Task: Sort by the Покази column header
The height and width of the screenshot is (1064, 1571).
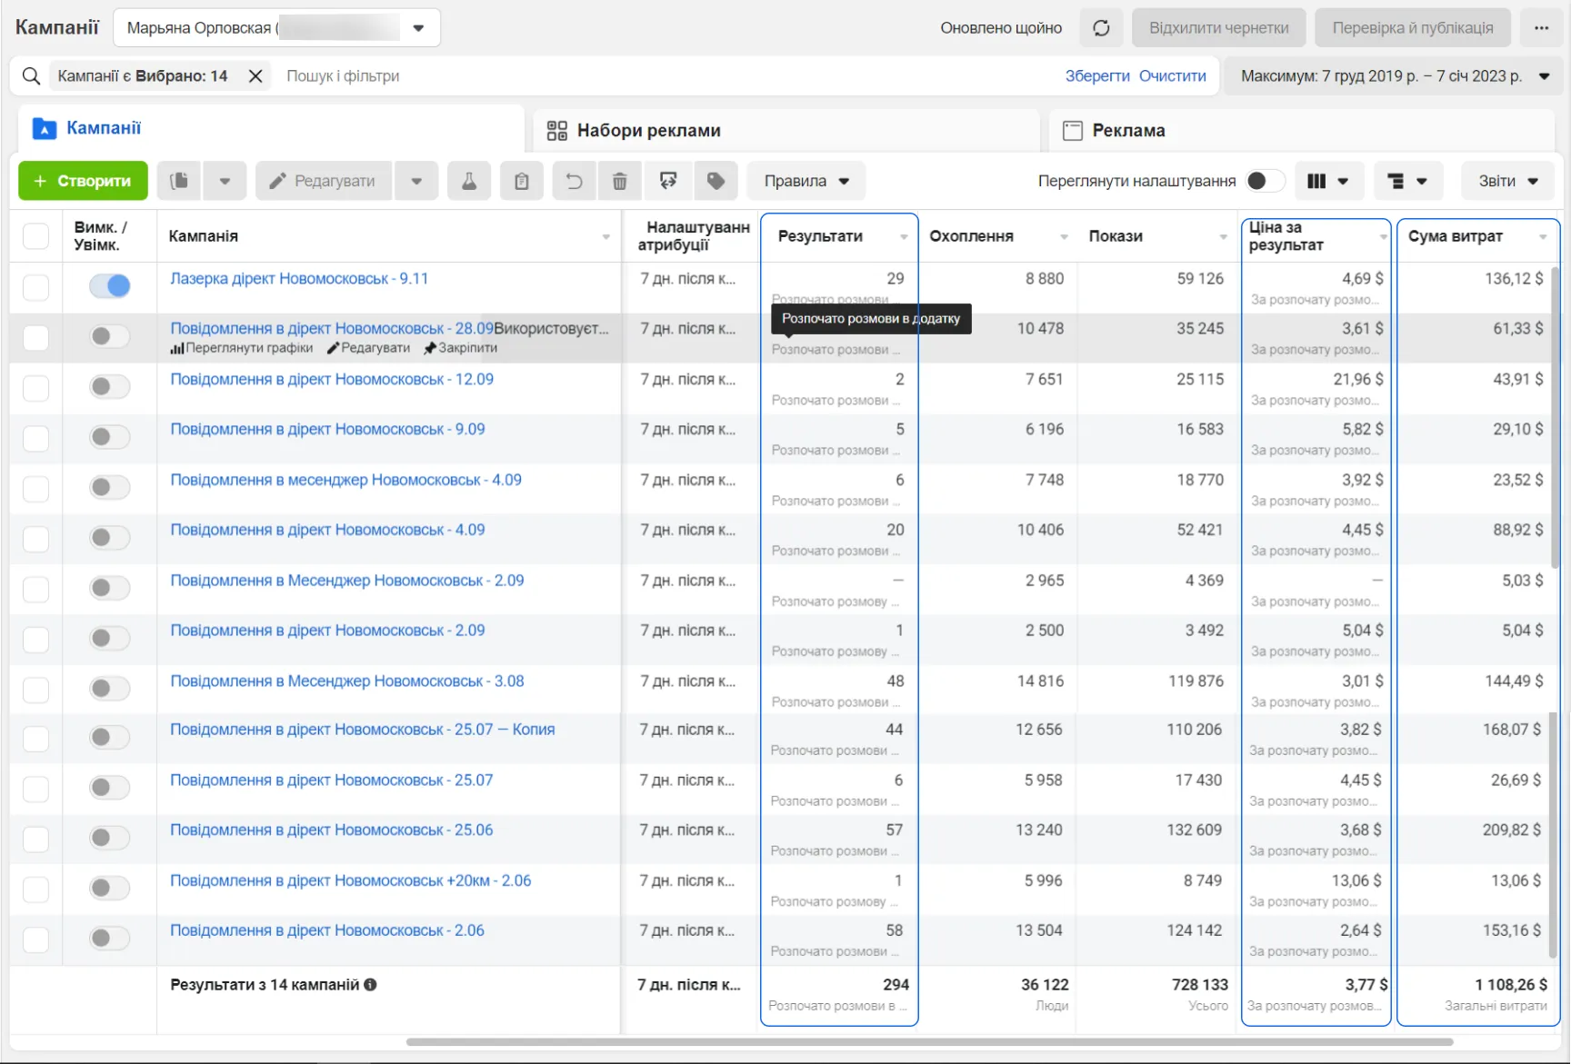Action: (x=1116, y=236)
